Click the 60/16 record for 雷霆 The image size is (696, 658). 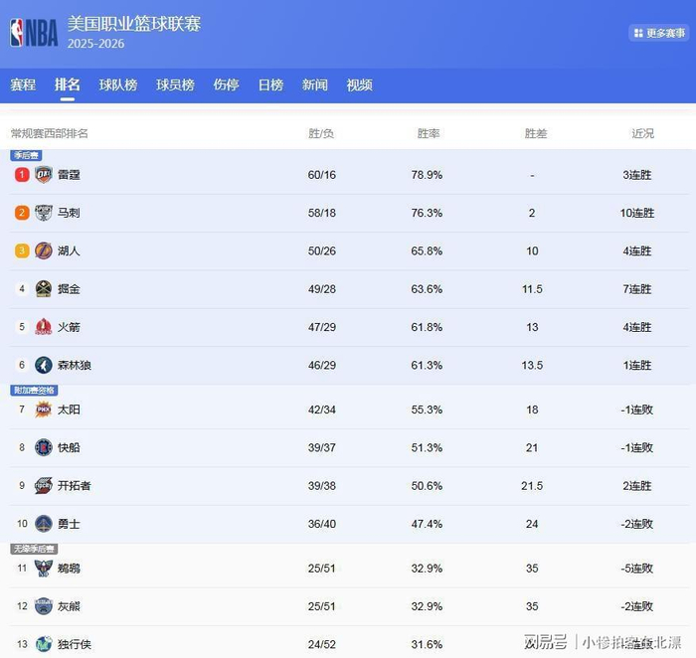tap(322, 175)
